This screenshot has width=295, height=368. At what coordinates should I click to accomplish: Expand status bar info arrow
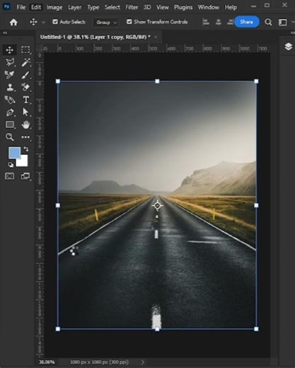click(x=142, y=362)
